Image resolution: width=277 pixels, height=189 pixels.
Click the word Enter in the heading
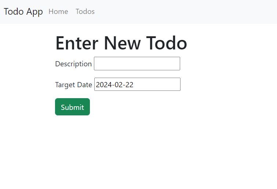(77, 43)
